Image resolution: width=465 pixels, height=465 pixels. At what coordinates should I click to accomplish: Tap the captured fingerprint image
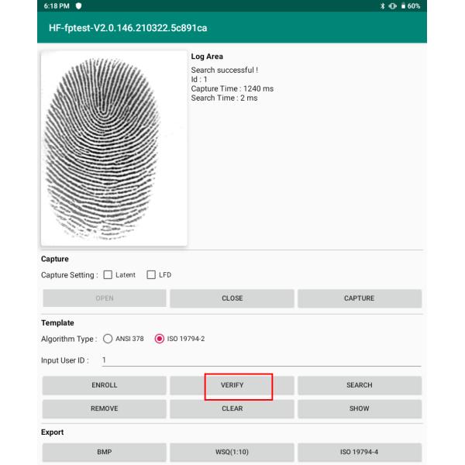[114, 149]
